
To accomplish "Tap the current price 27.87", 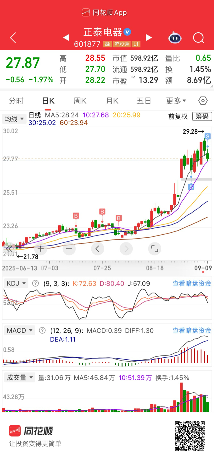I will click(23, 63).
